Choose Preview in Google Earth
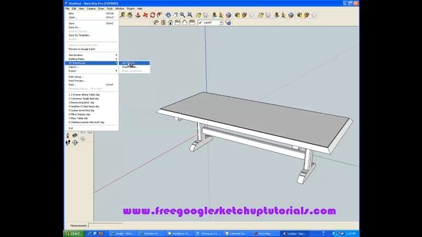Screen dimensions: 422x237 coord(92,49)
